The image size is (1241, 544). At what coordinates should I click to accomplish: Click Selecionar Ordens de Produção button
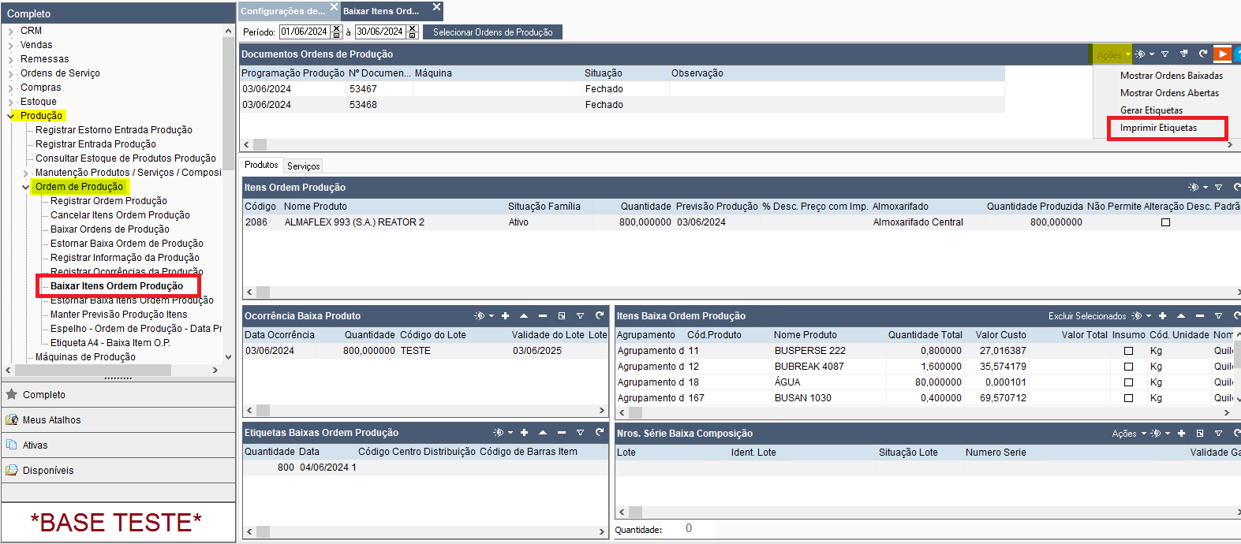pyautogui.click(x=493, y=32)
